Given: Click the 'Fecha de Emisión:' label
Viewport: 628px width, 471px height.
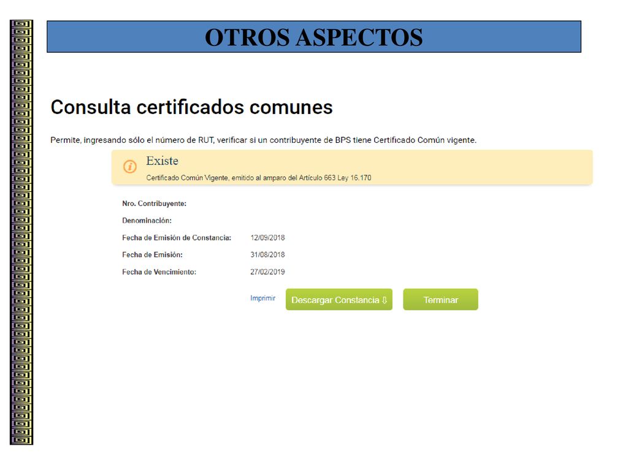Looking at the screenshot, I should pyautogui.click(x=152, y=255).
